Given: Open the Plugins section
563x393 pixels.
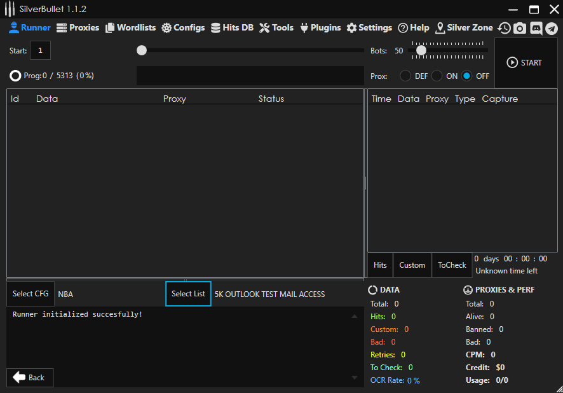Looking at the screenshot, I should click(x=320, y=28).
